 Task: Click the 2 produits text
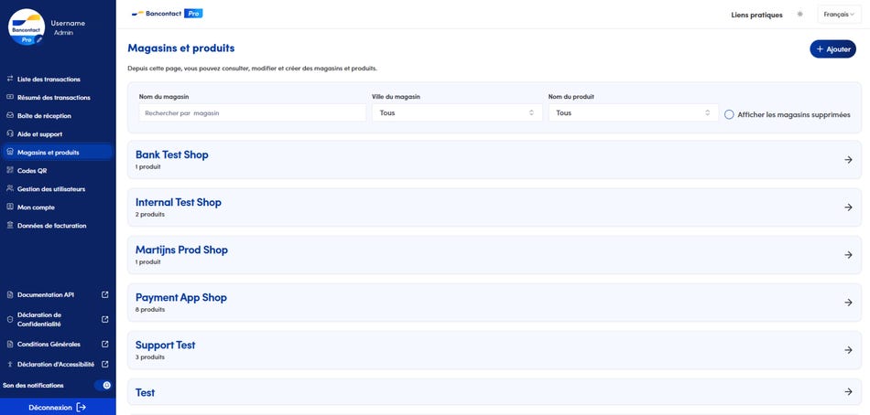click(150, 215)
